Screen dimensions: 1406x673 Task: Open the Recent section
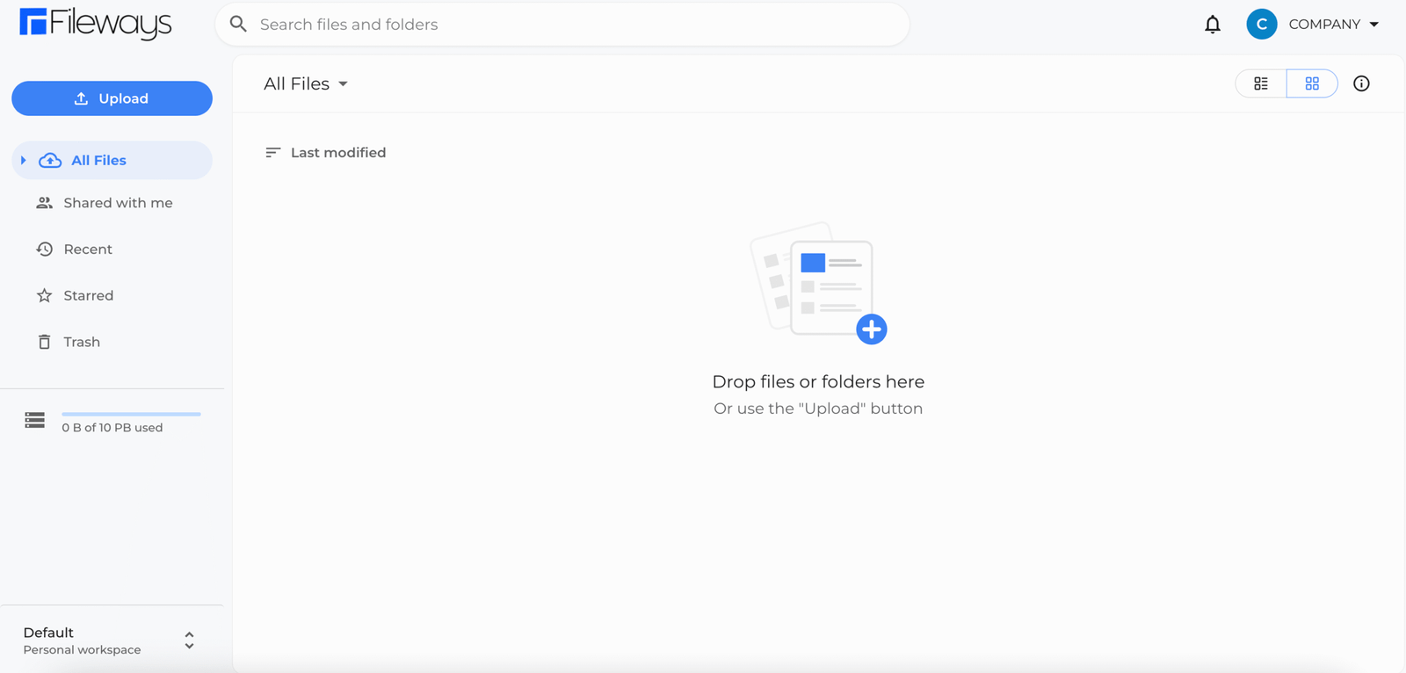tap(88, 250)
